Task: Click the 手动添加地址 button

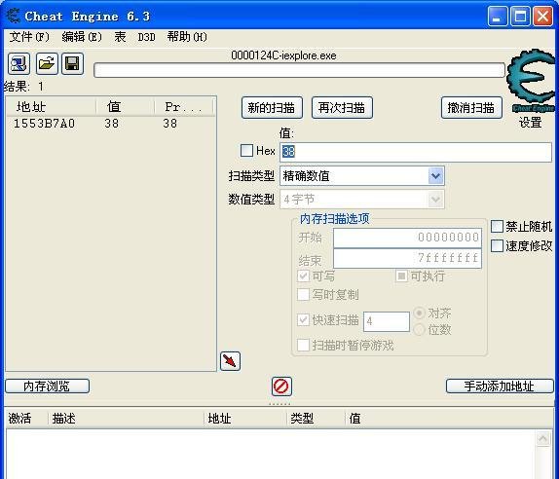Action: 500,386
